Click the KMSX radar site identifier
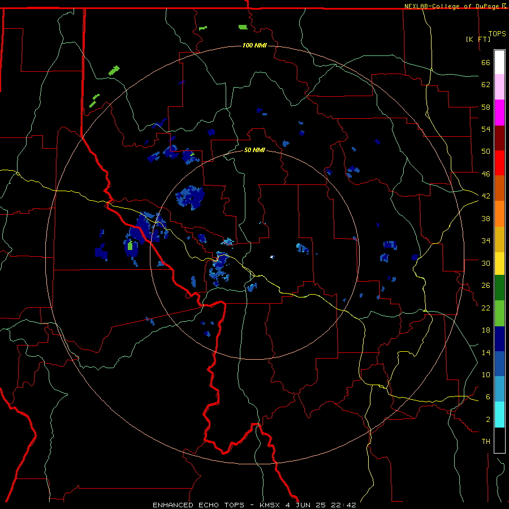Screen dimensions: 509x509 pyautogui.click(x=269, y=505)
